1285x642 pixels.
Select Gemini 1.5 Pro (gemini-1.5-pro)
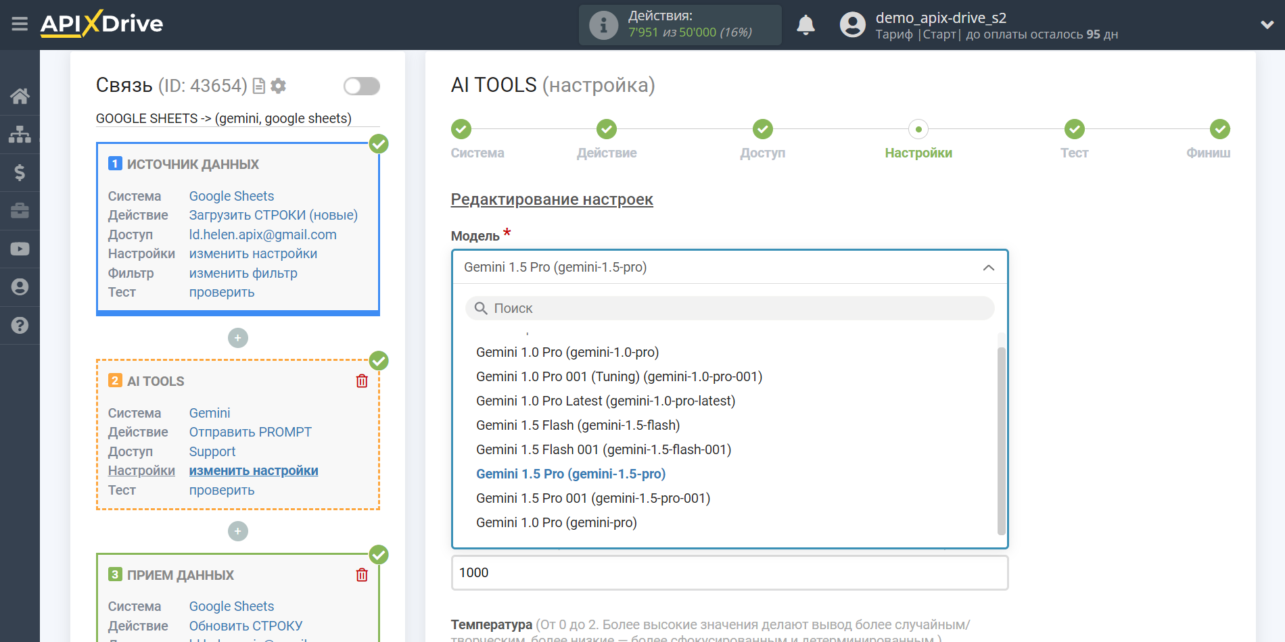[571, 474]
